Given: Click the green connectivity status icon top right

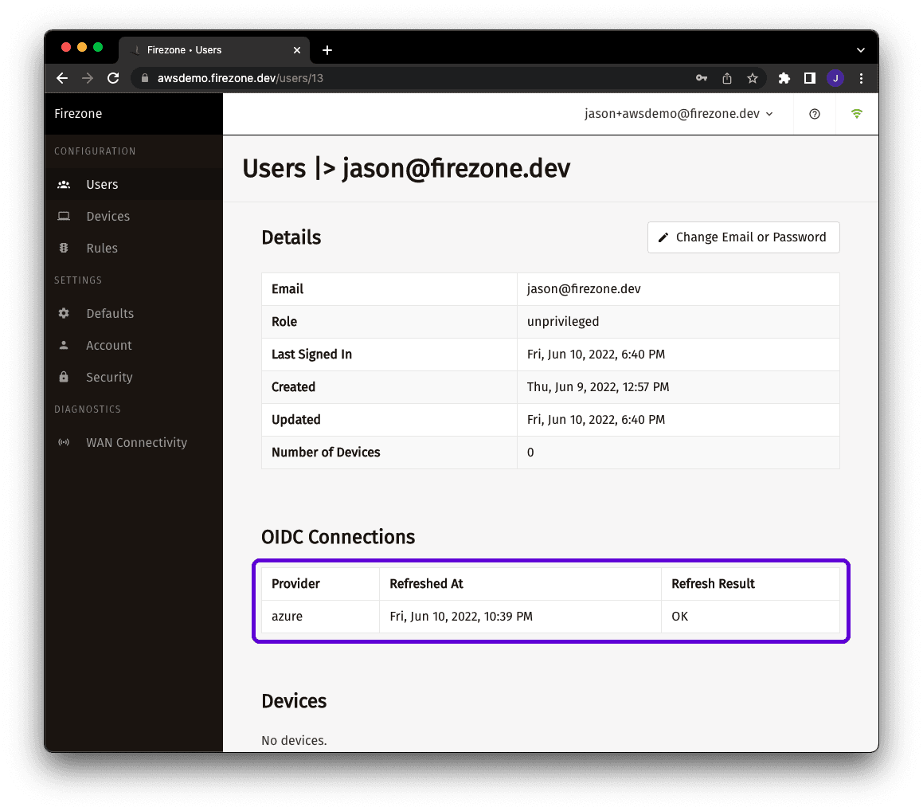Looking at the screenshot, I should pyautogui.click(x=856, y=114).
